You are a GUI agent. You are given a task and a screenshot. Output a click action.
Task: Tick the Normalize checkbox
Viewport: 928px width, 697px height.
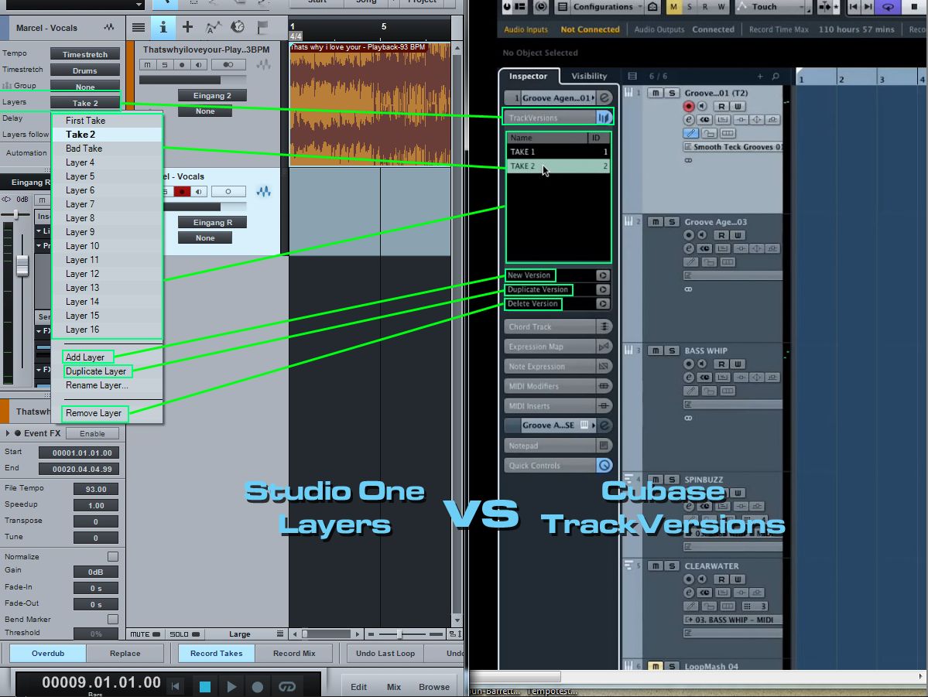point(112,556)
